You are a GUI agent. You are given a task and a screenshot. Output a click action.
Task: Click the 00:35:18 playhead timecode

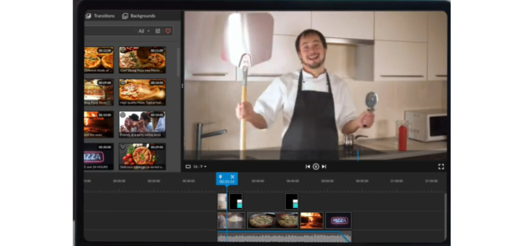227,181
